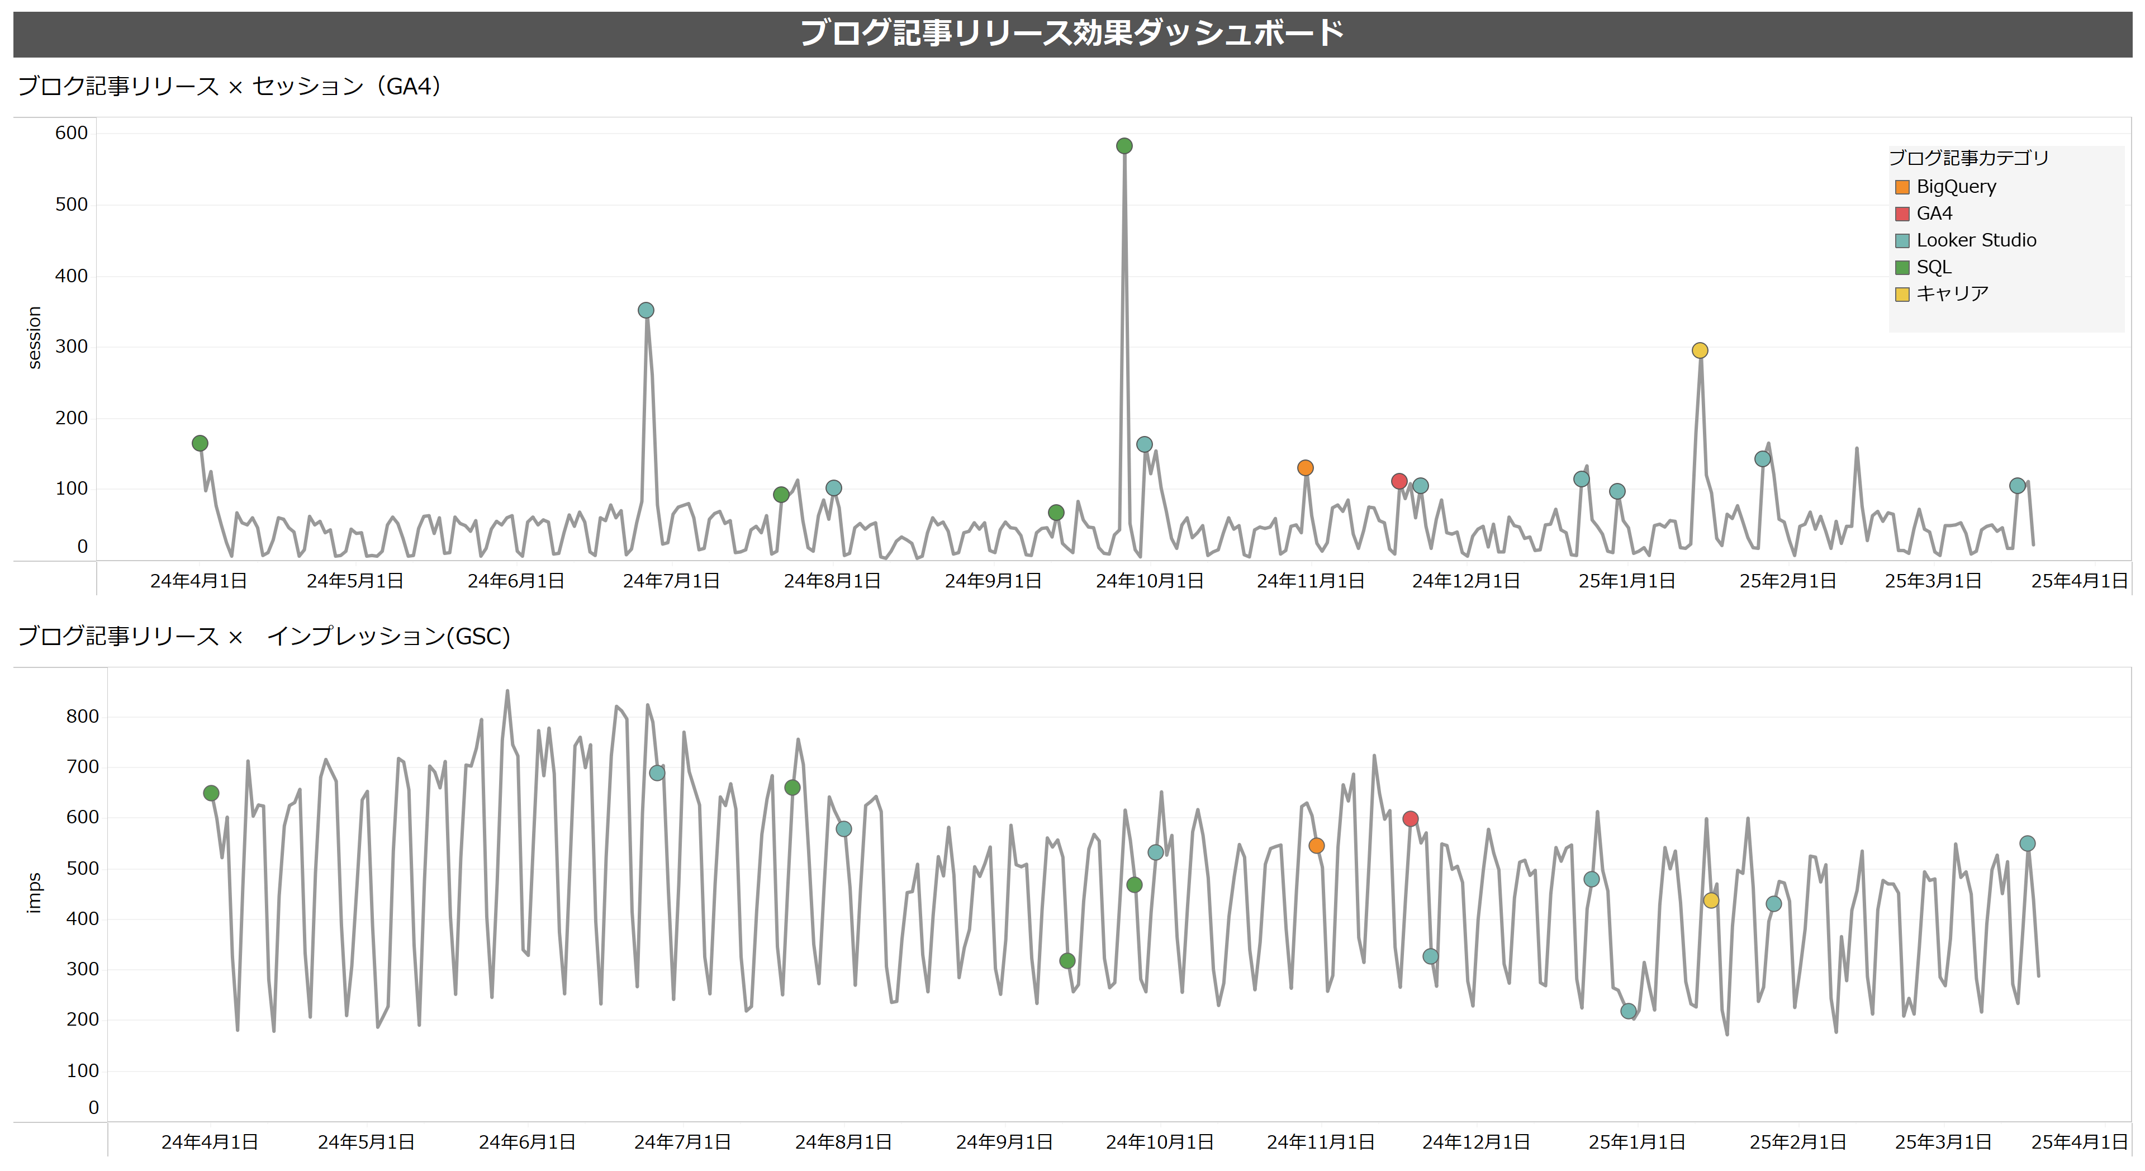This screenshot has width=2145, height=1171.
Task: Click the BigQuery orange legend swatch
Action: coord(1902,187)
